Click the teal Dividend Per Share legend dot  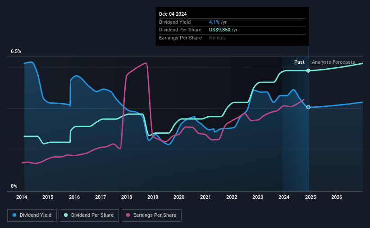point(66,215)
